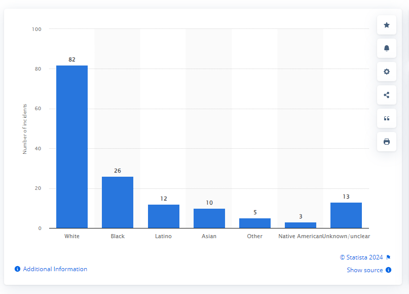
Task: Click the Native American bar showing 3
Action: [301, 225]
